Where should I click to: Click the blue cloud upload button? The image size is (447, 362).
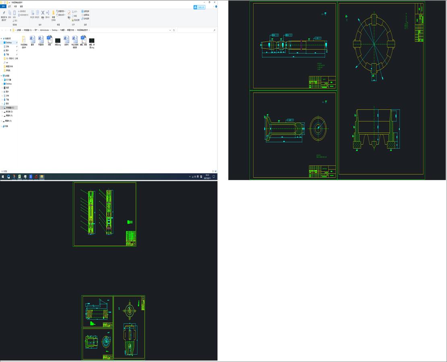pyautogui.click(x=199, y=7)
